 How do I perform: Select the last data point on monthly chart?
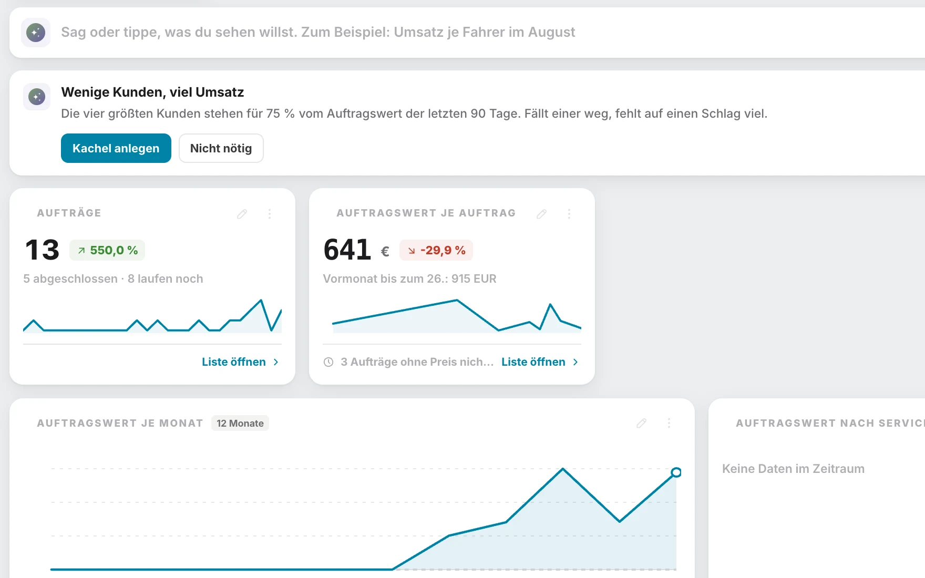point(676,472)
